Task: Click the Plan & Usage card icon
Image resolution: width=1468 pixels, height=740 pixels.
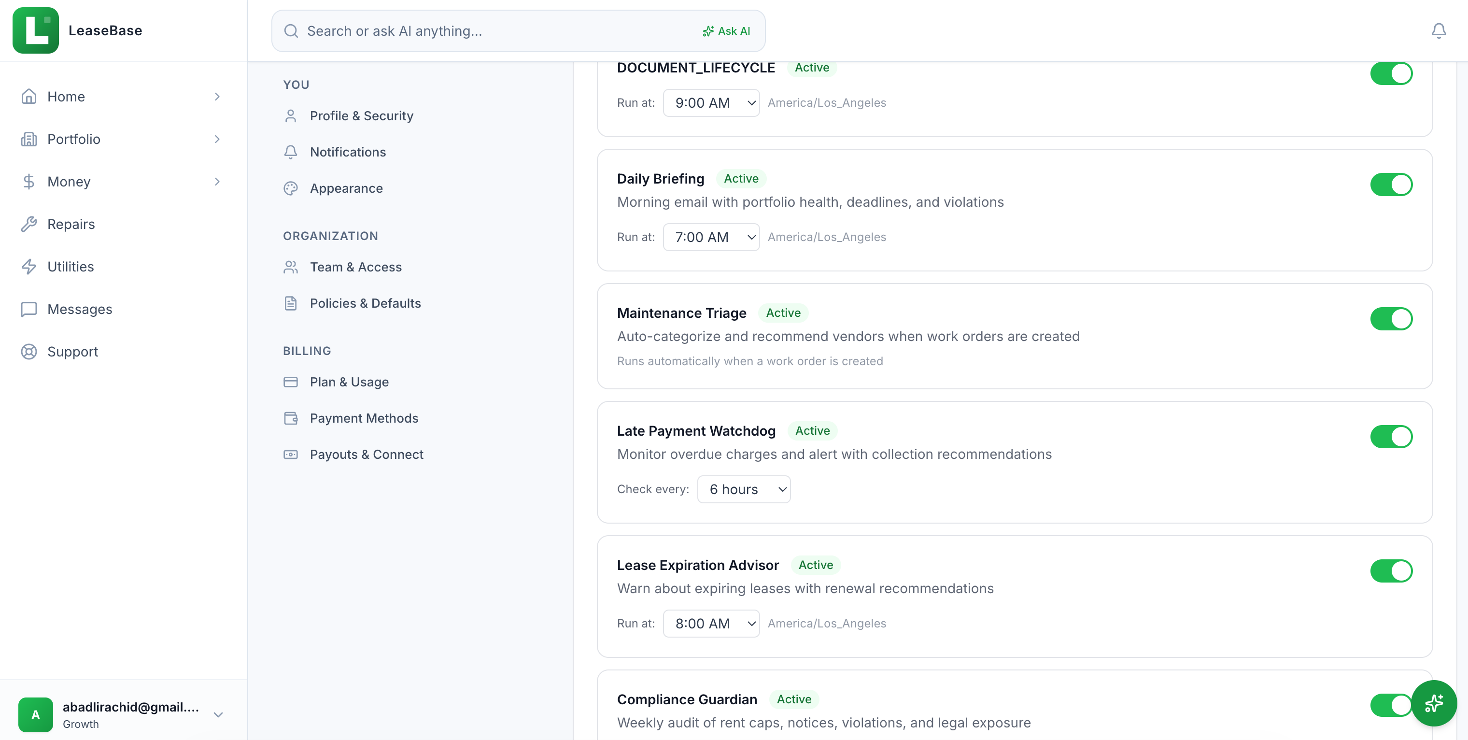Action: point(291,382)
